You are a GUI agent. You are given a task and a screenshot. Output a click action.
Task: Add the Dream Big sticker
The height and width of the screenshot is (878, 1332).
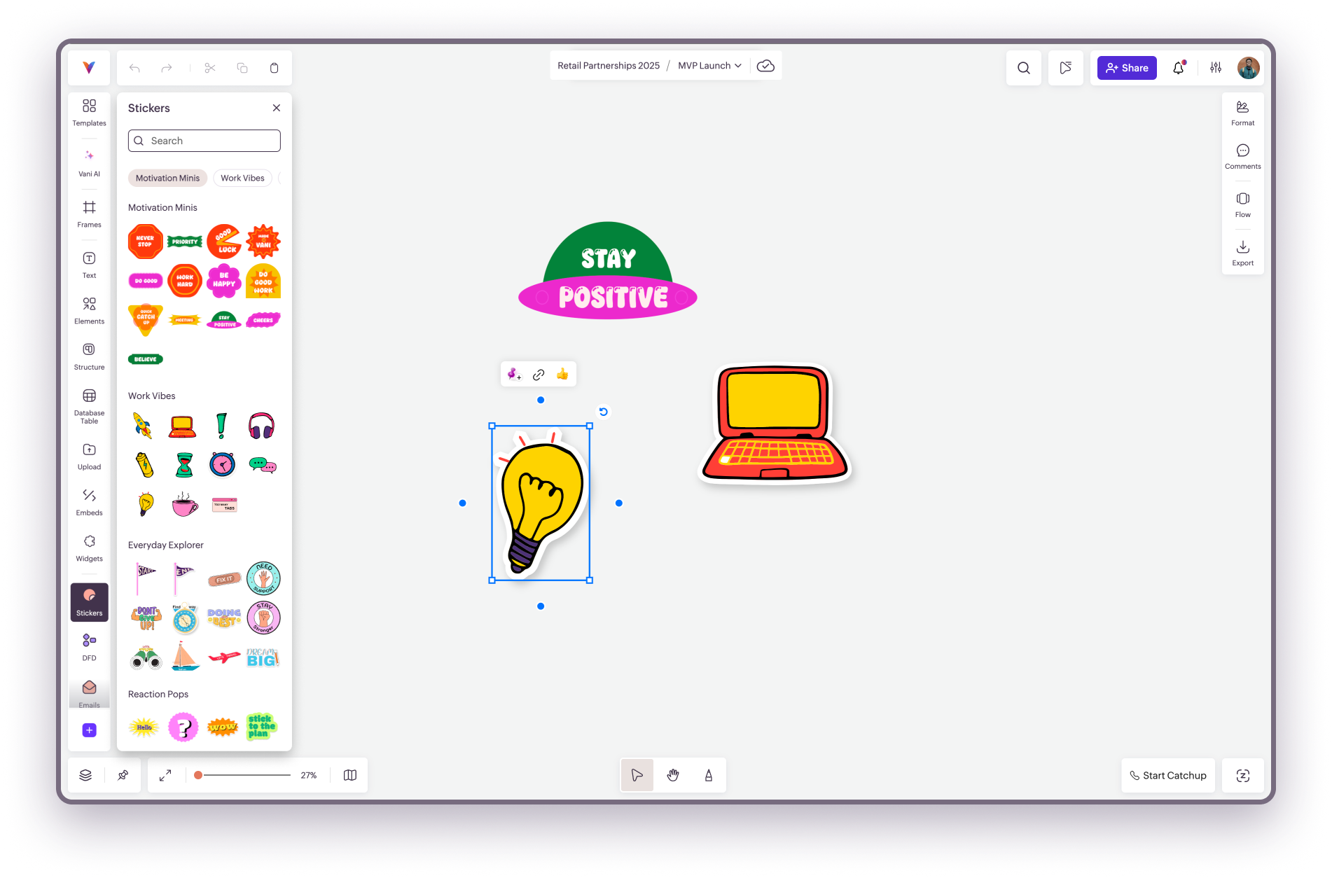[x=263, y=657]
